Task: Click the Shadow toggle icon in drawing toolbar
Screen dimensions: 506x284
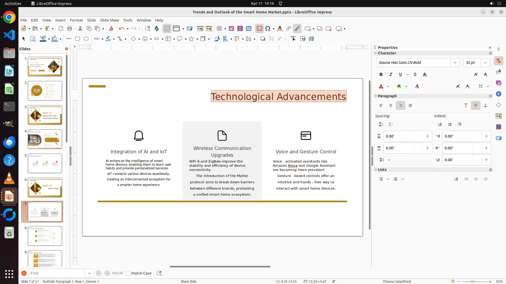Action: click(x=262, y=39)
